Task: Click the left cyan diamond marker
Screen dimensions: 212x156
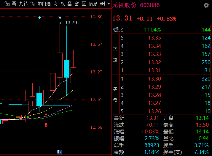Action: 39,18
